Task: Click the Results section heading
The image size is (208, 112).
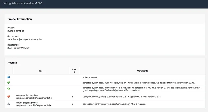Action: click(12, 63)
